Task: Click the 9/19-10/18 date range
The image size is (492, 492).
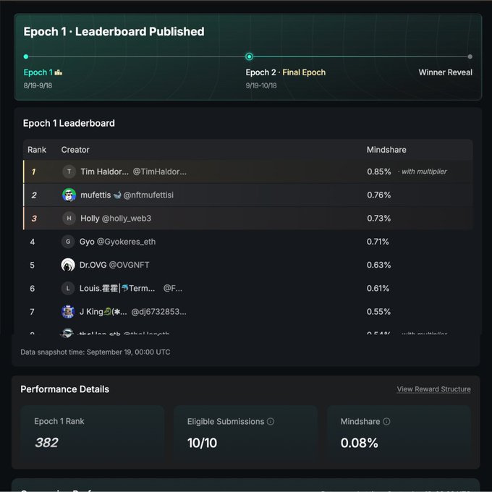Action: click(x=261, y=85)
